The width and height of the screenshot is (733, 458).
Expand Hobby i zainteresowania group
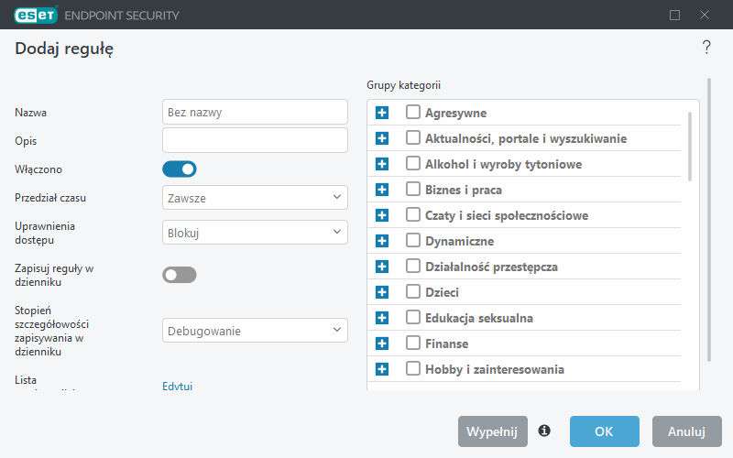[x=382, y=369]
